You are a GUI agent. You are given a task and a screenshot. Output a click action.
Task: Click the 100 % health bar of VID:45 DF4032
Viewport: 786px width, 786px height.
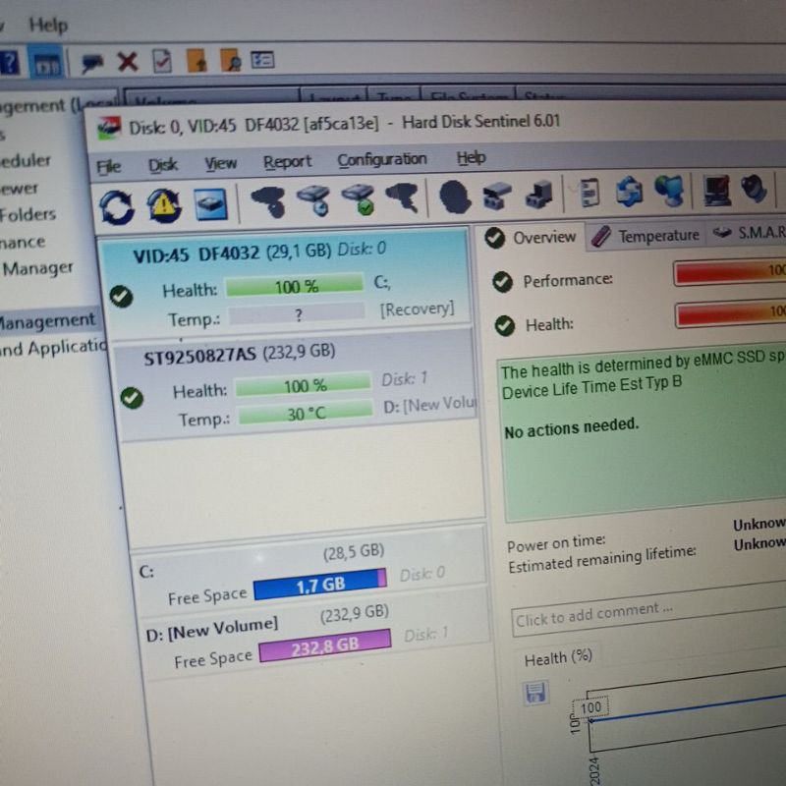click(296, 286)
